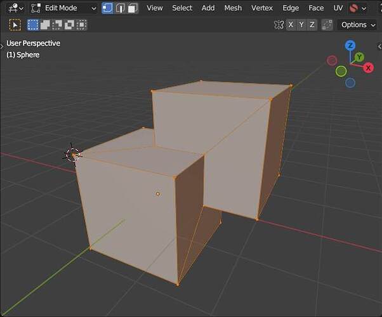Viewport: 382px width, 317px height.
Task: Select the tweak select tool icon
Action: [x=15, y=25]
